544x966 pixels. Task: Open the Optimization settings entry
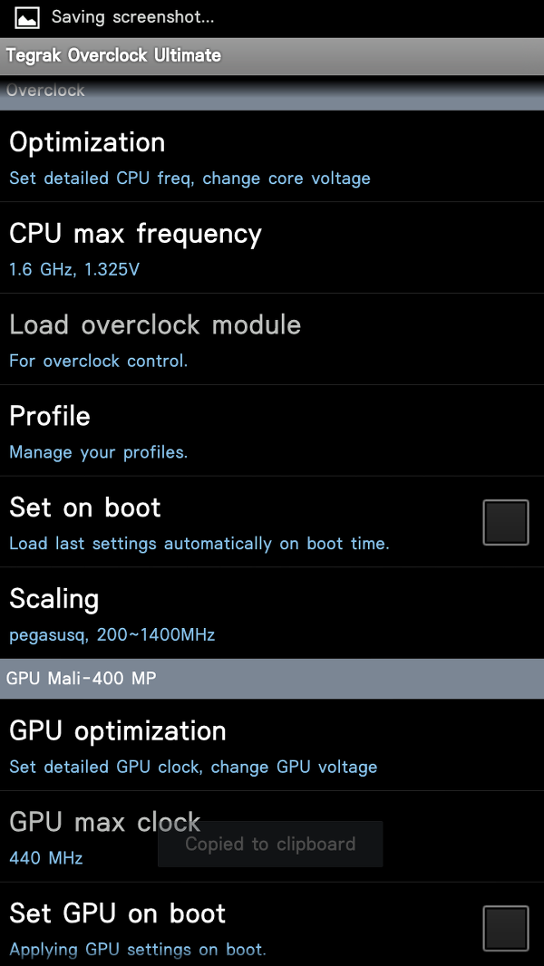272,157
